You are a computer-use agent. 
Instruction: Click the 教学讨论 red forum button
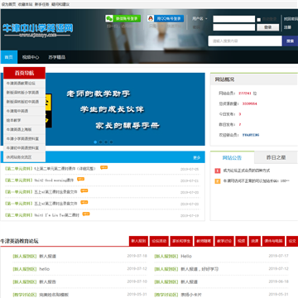(x=224, y=241)
